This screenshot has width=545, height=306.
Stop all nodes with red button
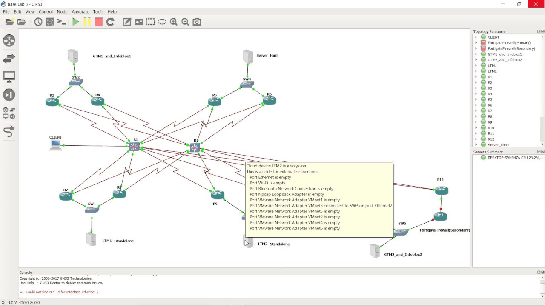98,22
